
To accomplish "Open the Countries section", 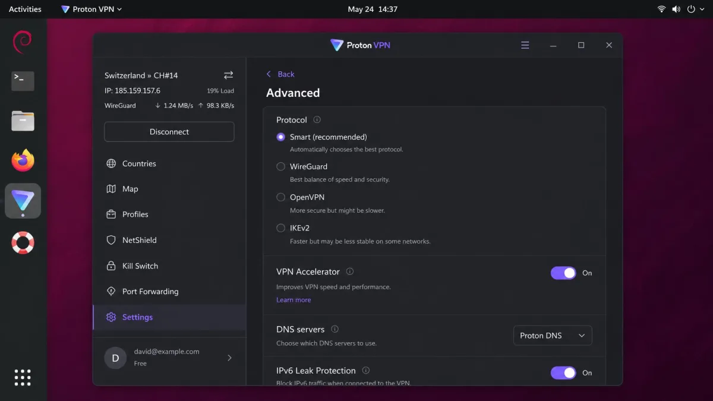I will pos(169,163).
